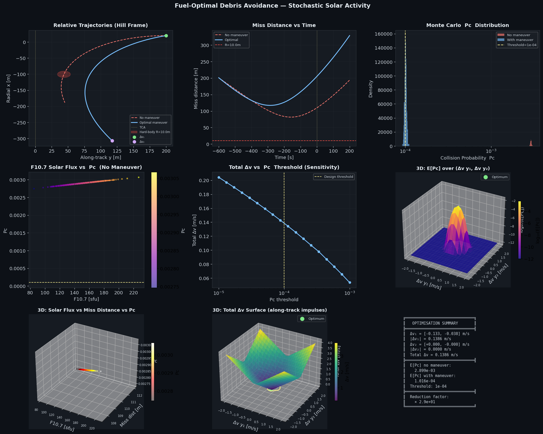This screenshot has height=434, width=543.
Task: Click the value '2.899e-03' in the summary
Action: [x=425, y=371]
